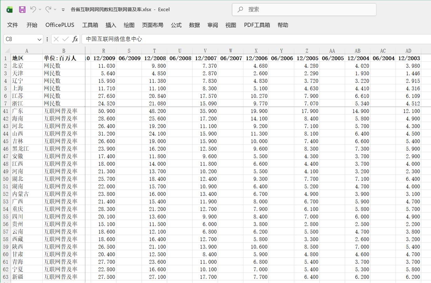Click the Redo arrow icon
The width and height of the screenshot is (431, 283).
pyautogui.click(x=48, y=9)
